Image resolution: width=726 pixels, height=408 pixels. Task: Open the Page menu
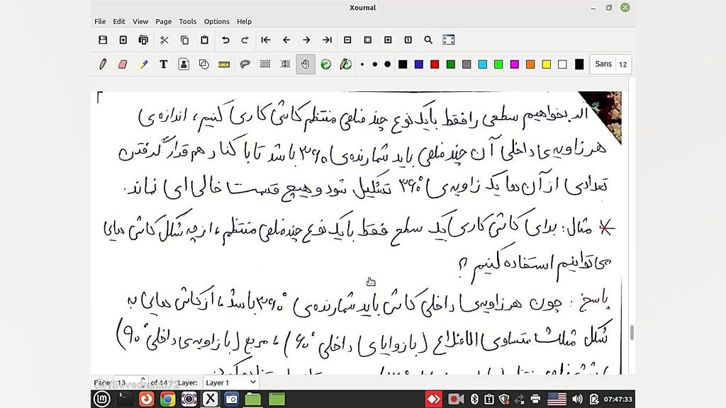(x=164, y=21)
